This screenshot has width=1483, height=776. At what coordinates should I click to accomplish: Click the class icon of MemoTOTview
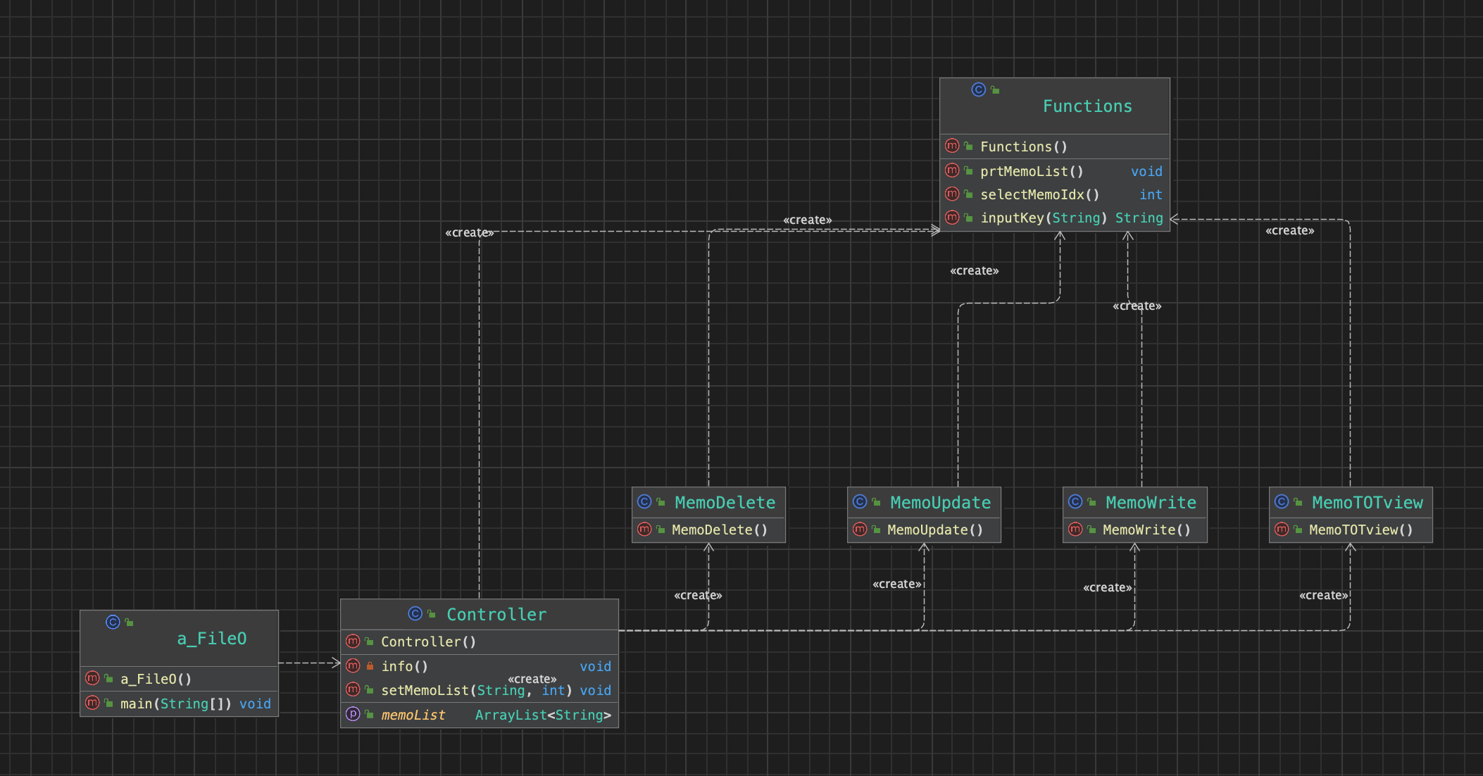[x=1282, y=501]
